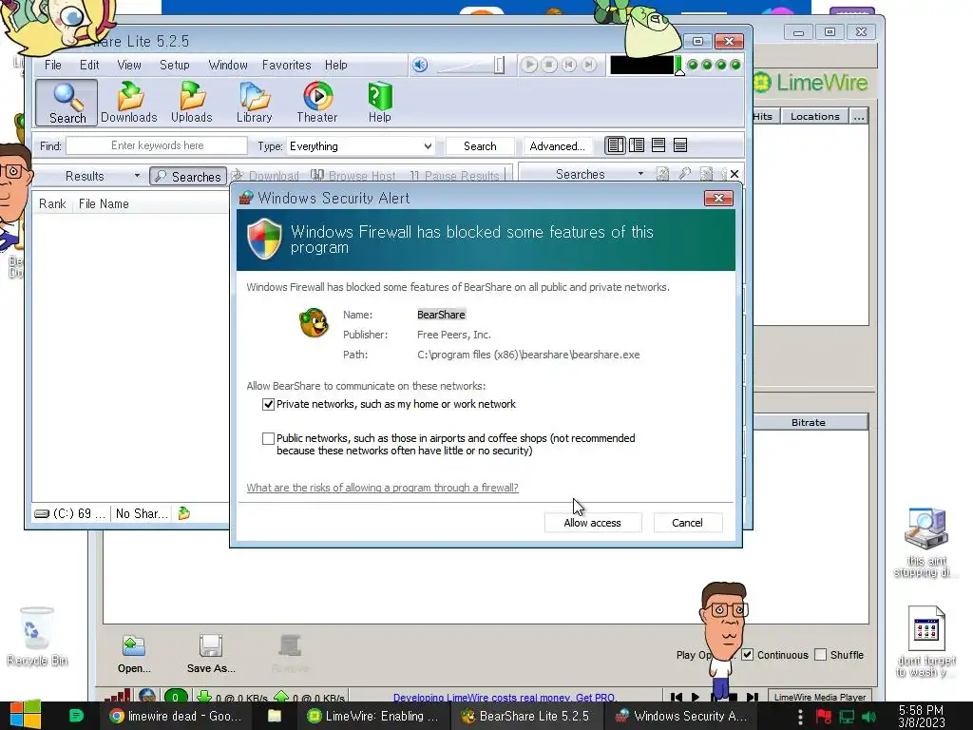The width and height of the screenshot is (973, 730).
Task: Enable Public networks checkbox in firewall alert
Action: [268, 438]
